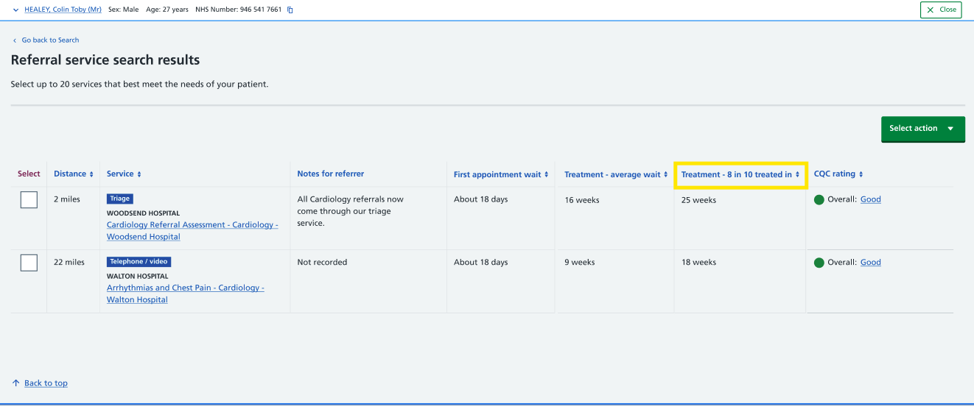
Task: Click green CQC status dot for Woodsend Hospital
Action: tap(819, 200)
